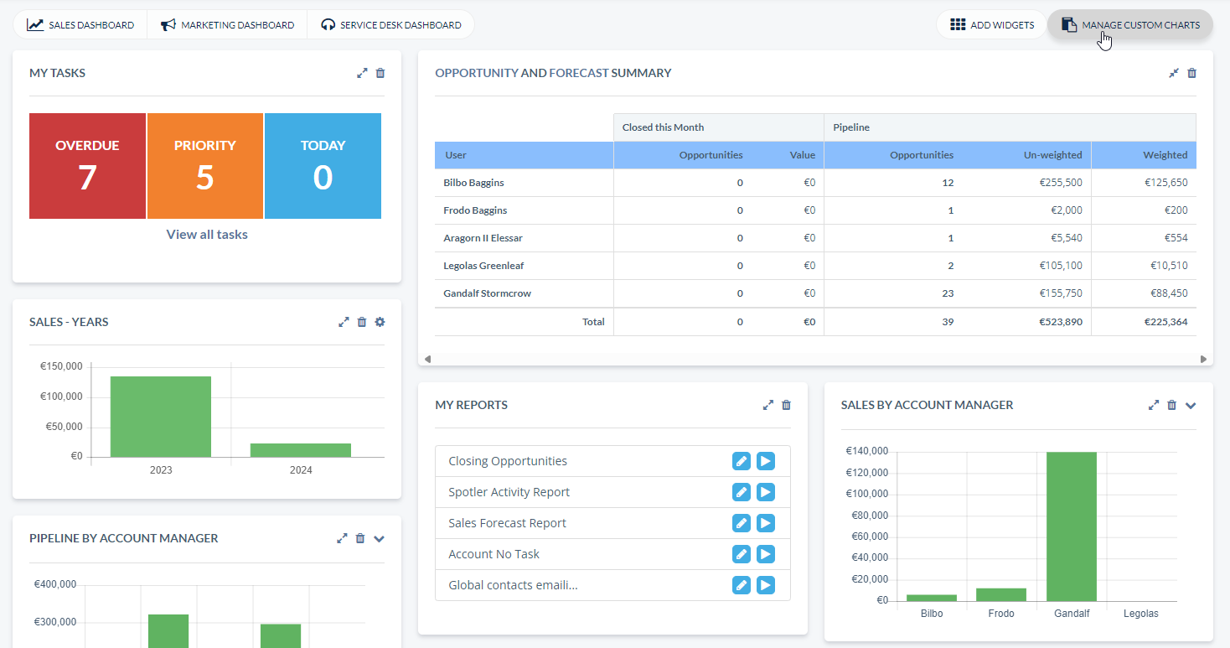
Task: Open the Today tasks tile
Action: 323,166
